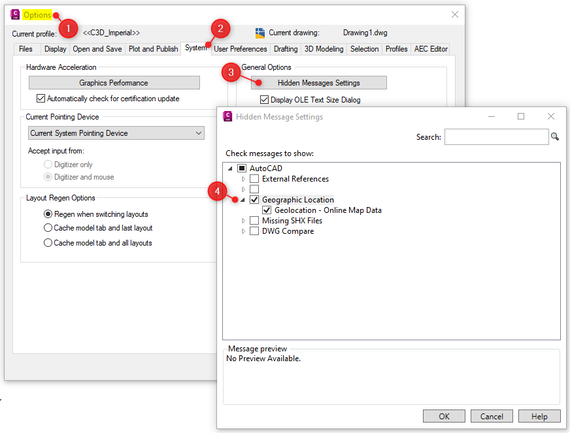Open the Plot and Publish tab

[x=154, y=49]
